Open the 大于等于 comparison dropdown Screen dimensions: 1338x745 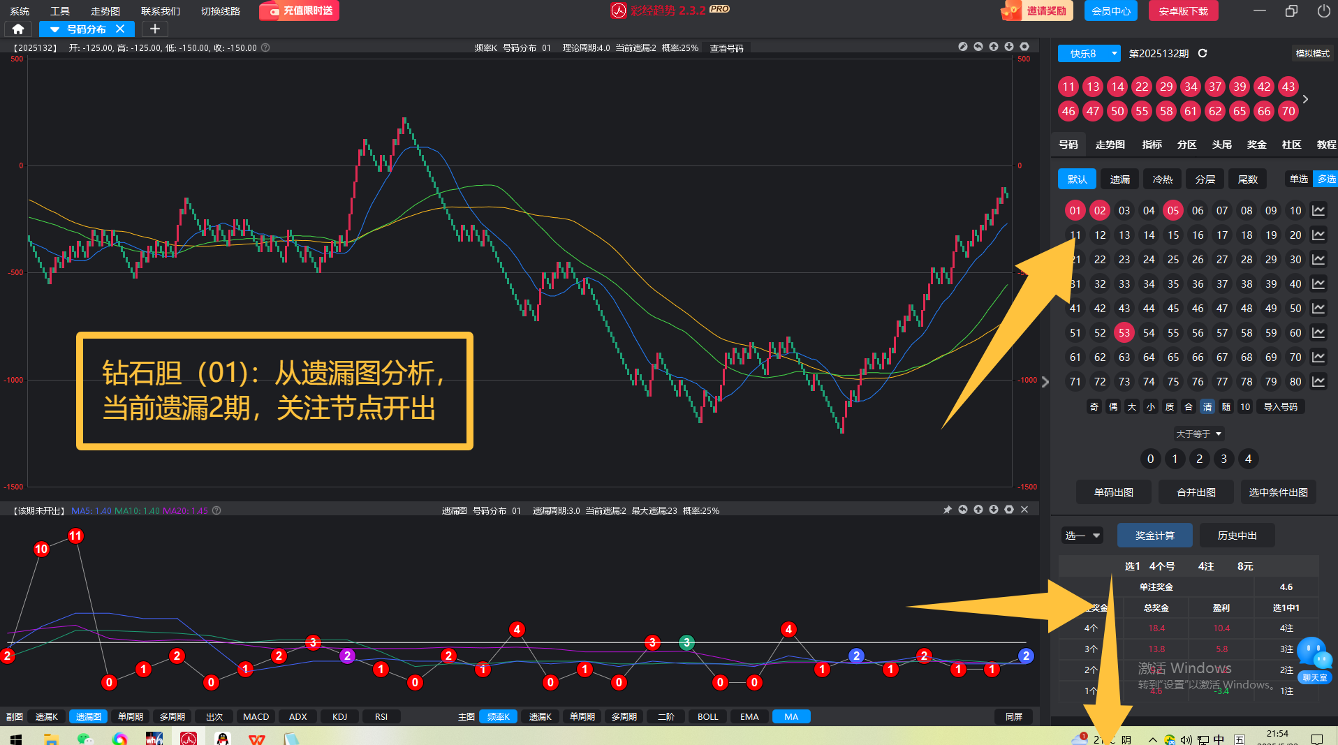click(1199, 434)
